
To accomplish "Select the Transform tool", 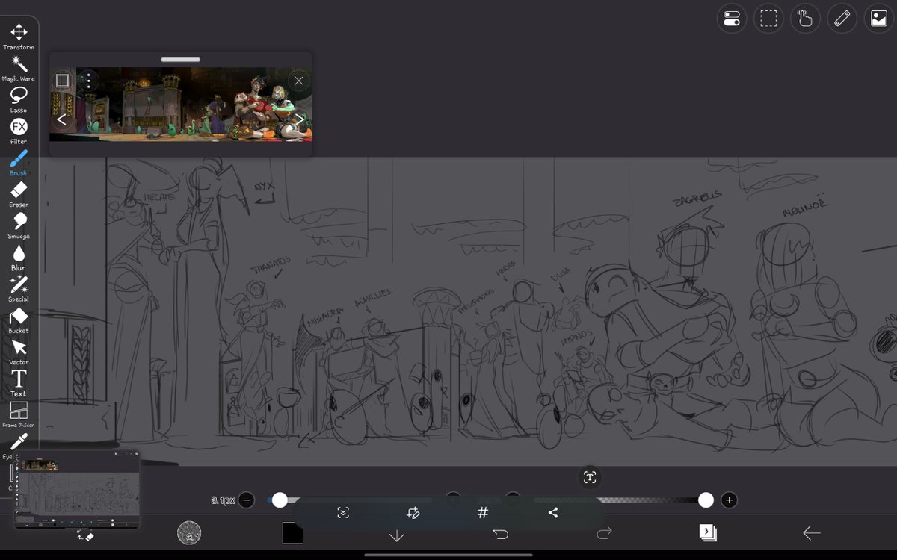I will 19,36.
